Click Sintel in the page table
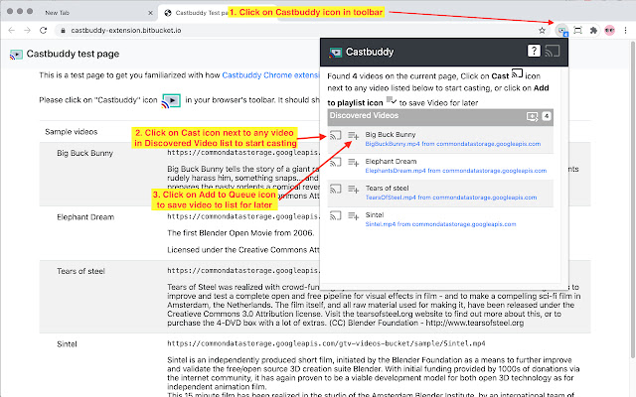This screenshot has width=636, height=397. pos(67,344)
